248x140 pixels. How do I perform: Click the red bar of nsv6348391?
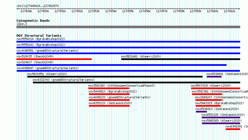coord(233,129)
